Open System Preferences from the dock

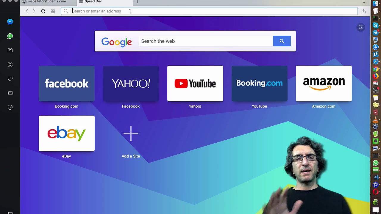(376, 90)
